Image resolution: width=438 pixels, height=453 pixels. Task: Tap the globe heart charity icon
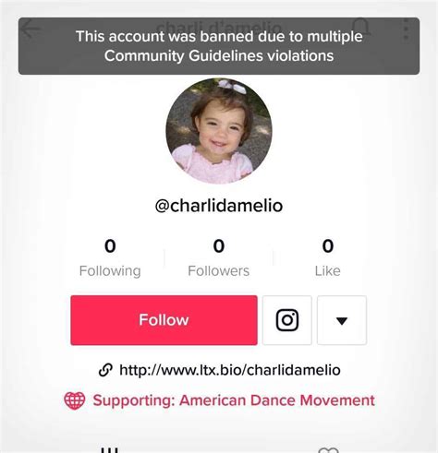coord(75,400)
